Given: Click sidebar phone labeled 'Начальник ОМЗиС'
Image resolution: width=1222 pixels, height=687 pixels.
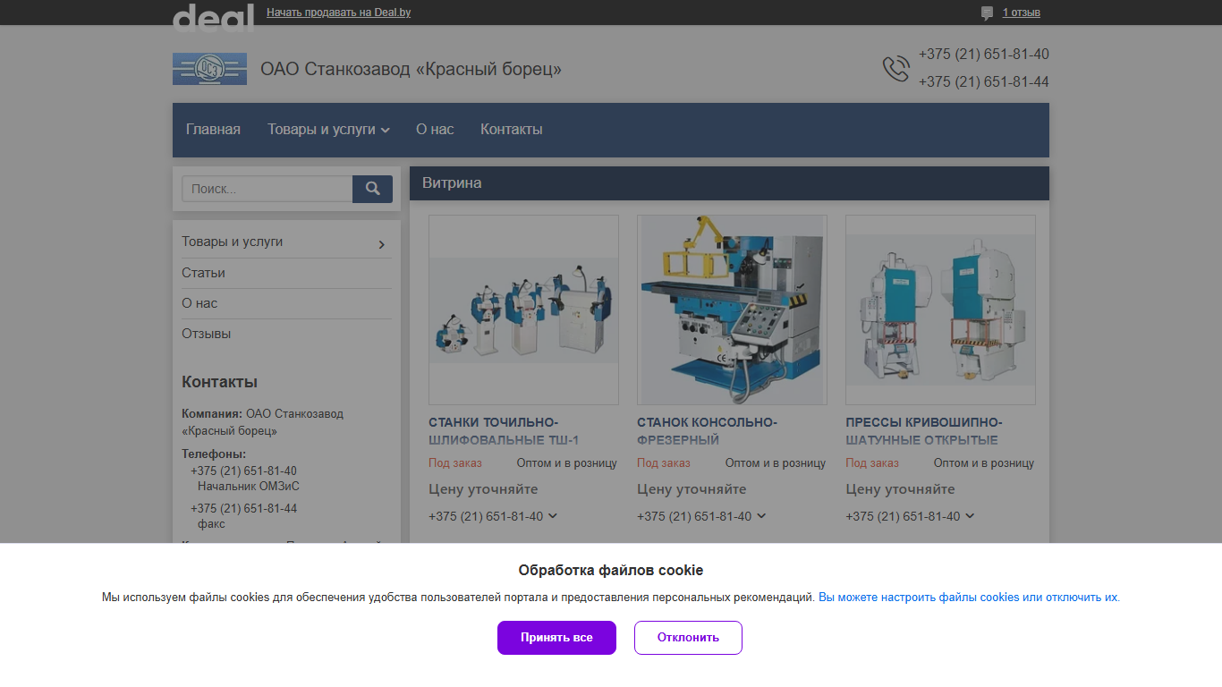Looking at the screenshot, I should [243, 471].
